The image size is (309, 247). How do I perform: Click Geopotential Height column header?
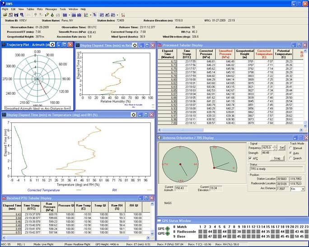pyautogui.click(x=245, y=54)
